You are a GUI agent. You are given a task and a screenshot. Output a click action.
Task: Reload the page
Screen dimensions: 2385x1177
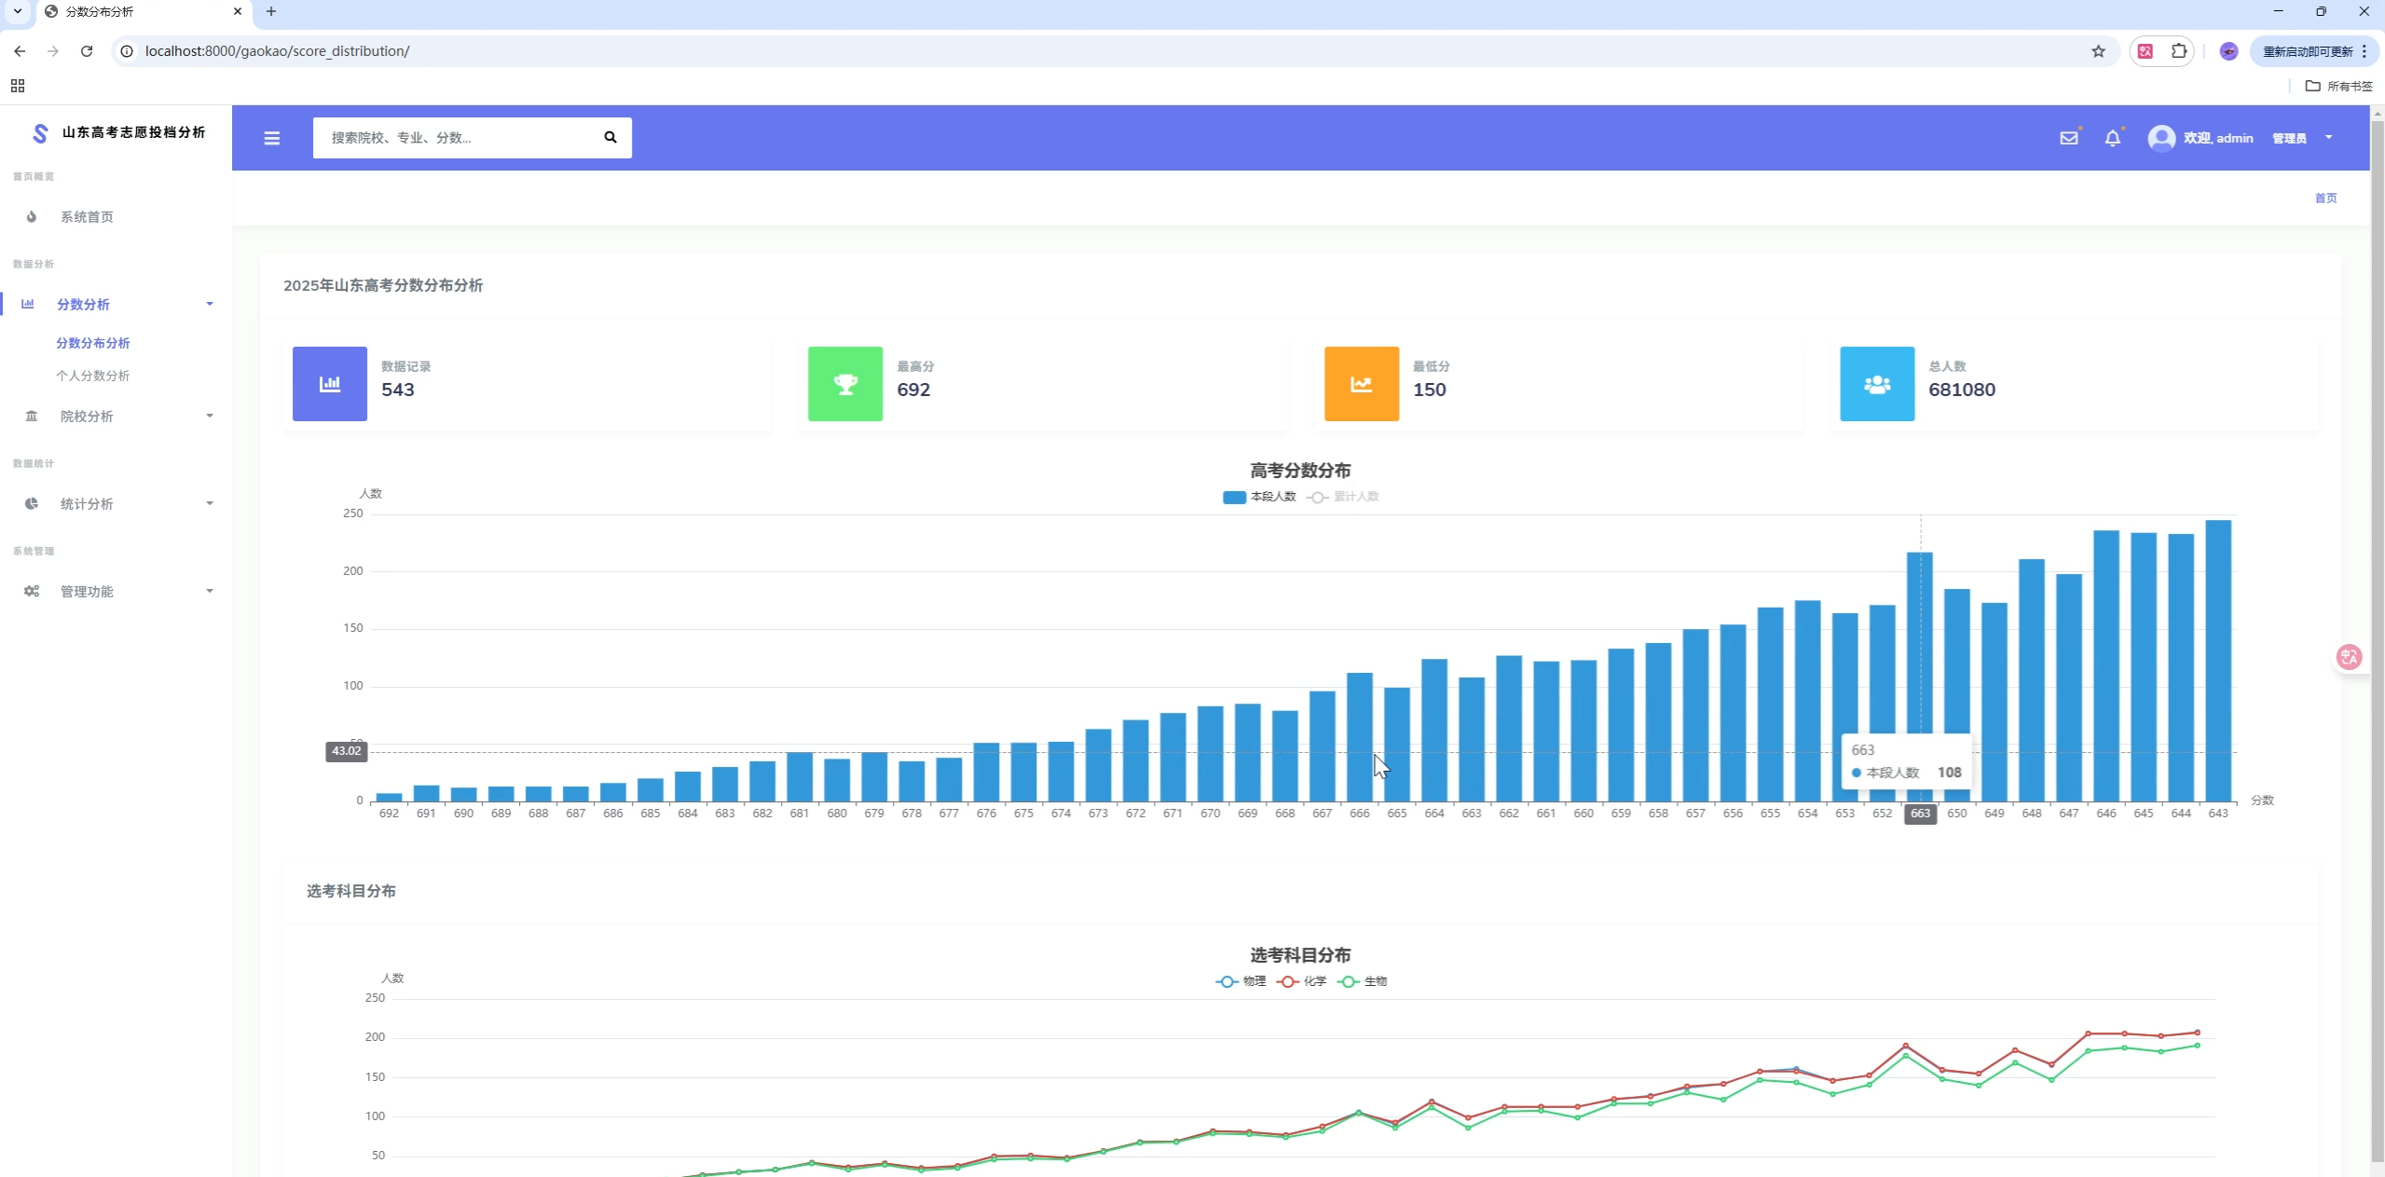(x=87, y=51)
